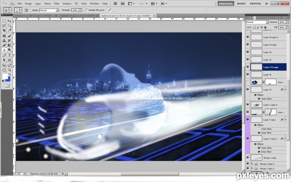
Task: Open the File menu
Action: [12, 3]
